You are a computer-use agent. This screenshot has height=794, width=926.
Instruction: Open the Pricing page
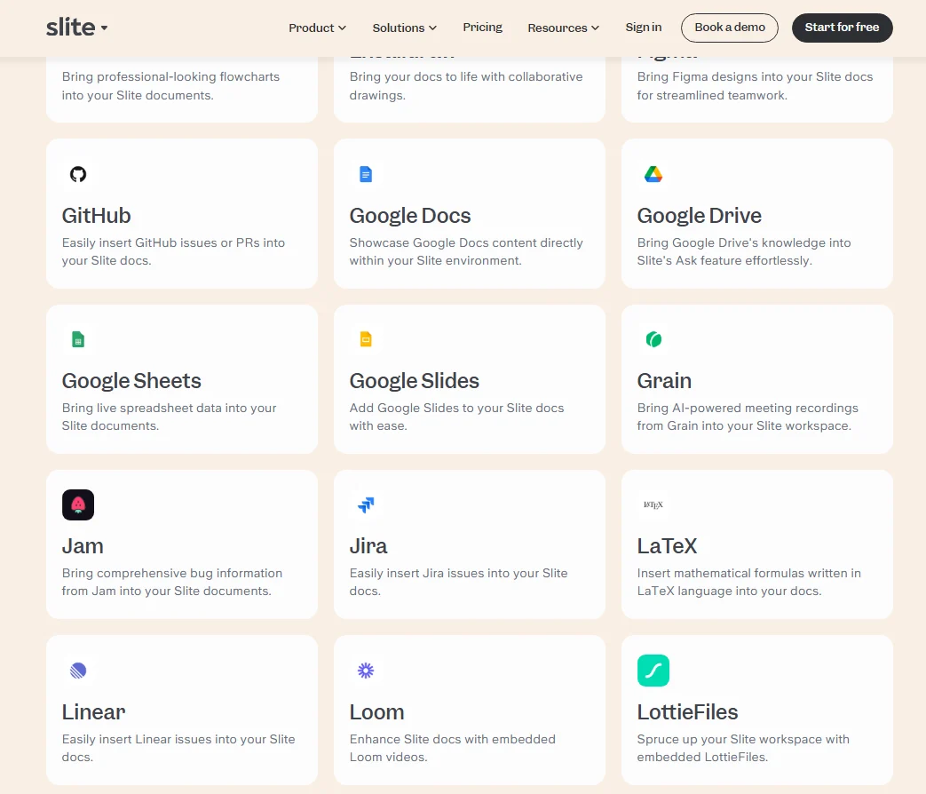[482, 28]
